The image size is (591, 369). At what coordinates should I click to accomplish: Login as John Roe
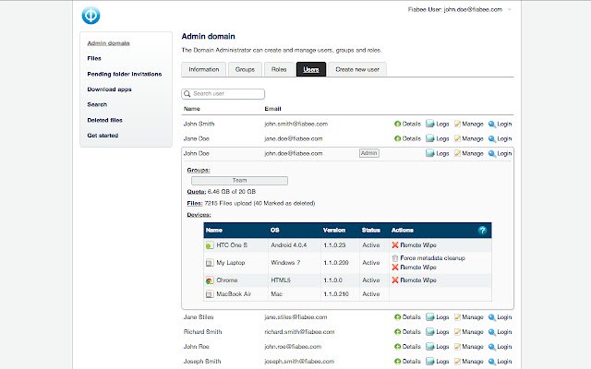coord(500,347)
